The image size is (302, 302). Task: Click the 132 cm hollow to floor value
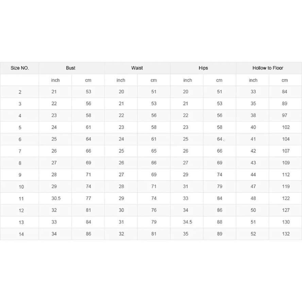[x=286, y=234]
